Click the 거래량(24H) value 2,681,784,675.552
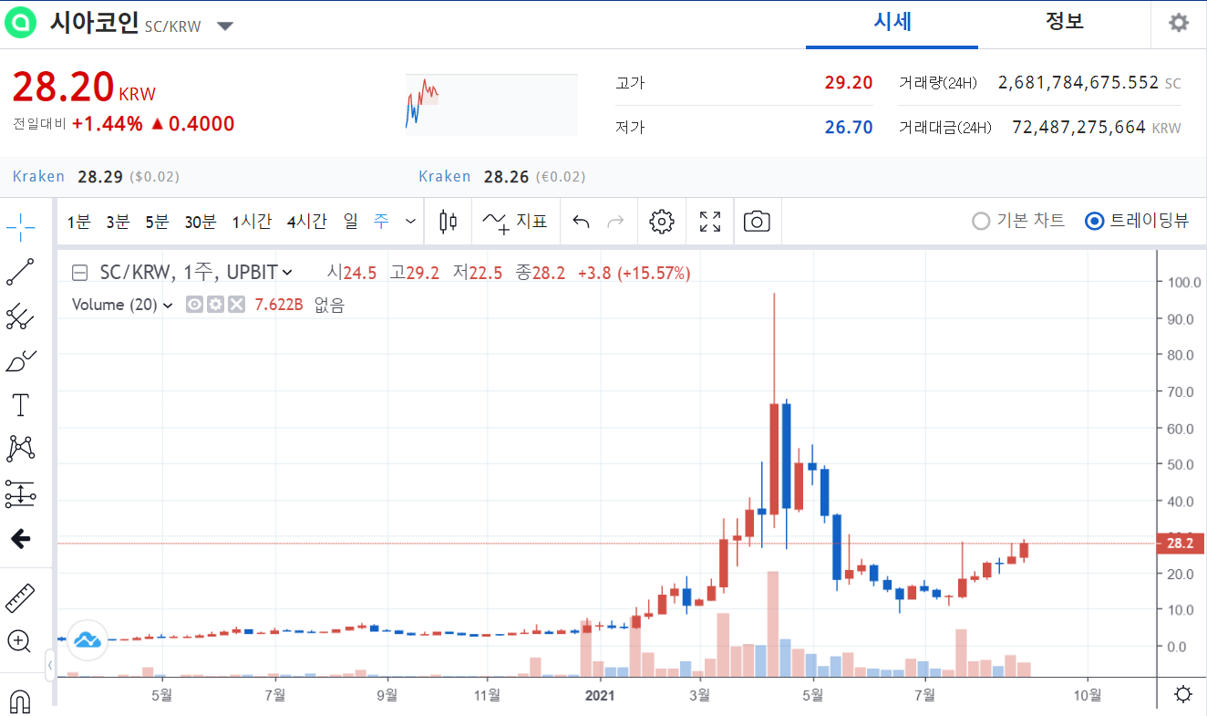 point(1078,83)
